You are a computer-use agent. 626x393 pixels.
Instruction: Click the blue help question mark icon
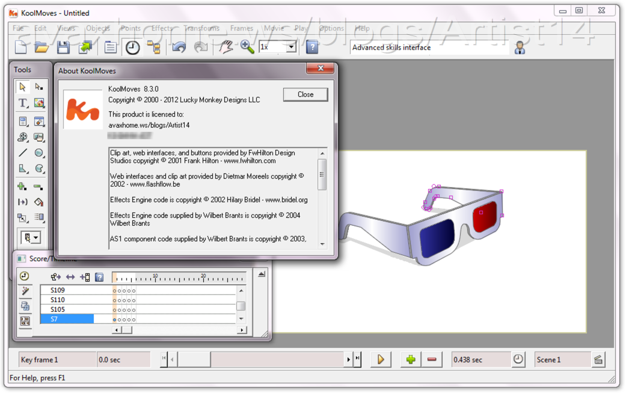point(312,47)
